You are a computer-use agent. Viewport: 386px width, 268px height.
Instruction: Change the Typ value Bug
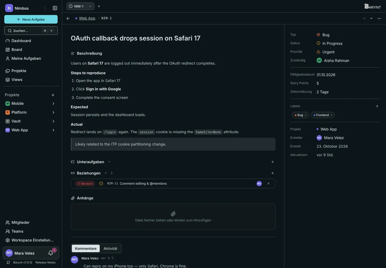323,35
